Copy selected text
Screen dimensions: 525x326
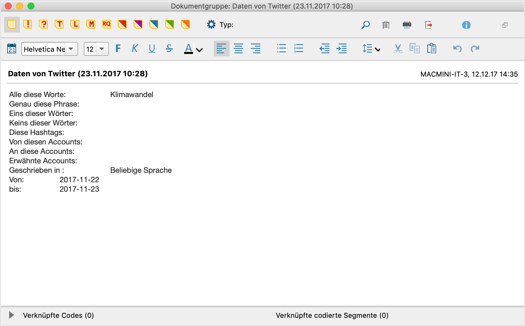coord(414,49)
